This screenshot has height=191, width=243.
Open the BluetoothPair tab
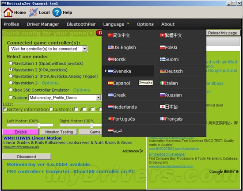[81, 24]
